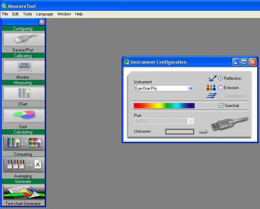Click the blue Reflection arrow icon

pos(212,78)
